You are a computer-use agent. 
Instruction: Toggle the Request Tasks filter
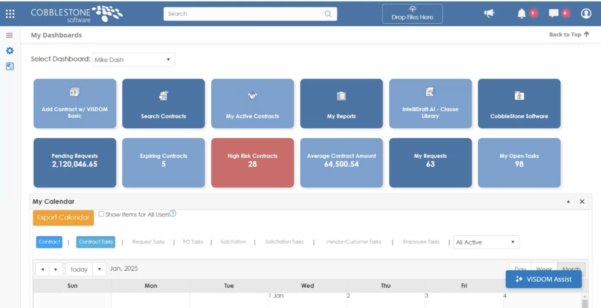149,242
